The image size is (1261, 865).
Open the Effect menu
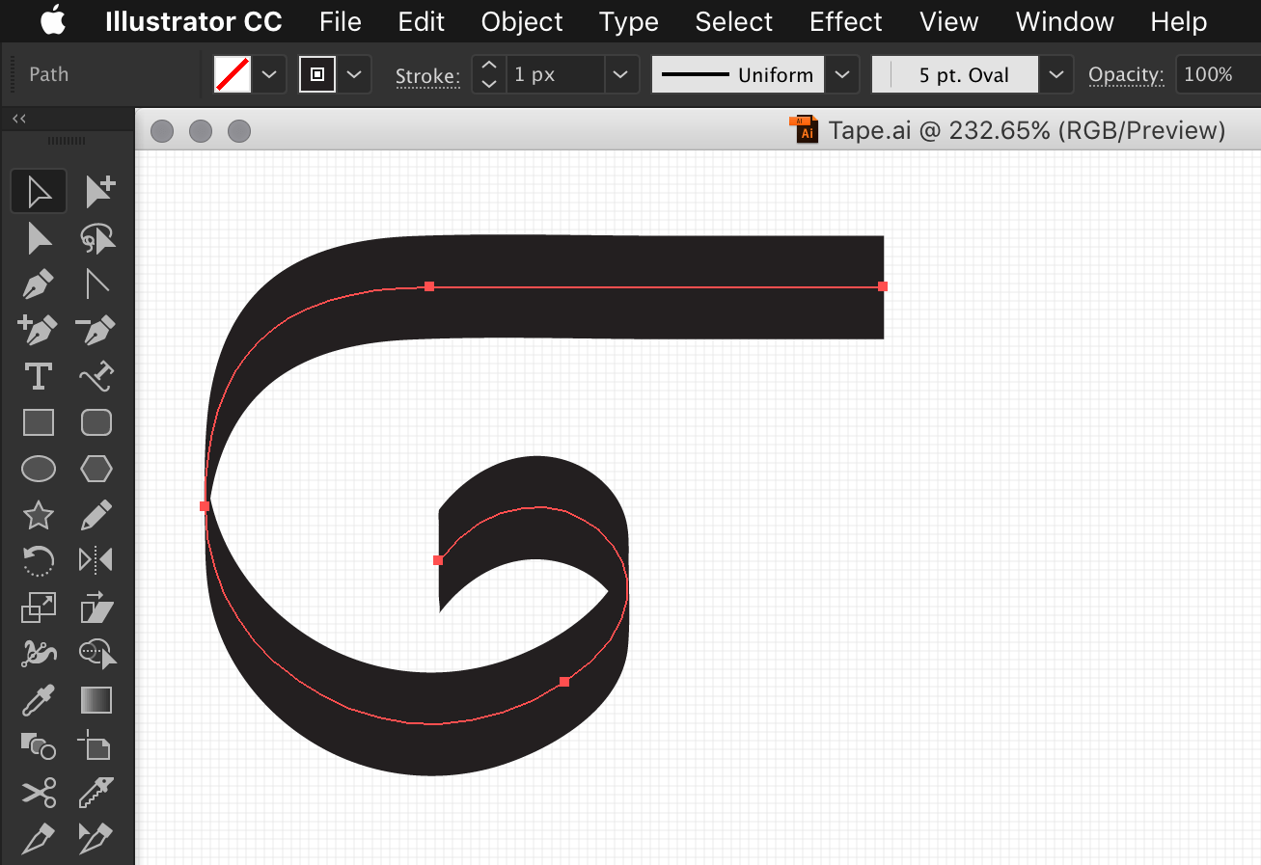point(845,21)
